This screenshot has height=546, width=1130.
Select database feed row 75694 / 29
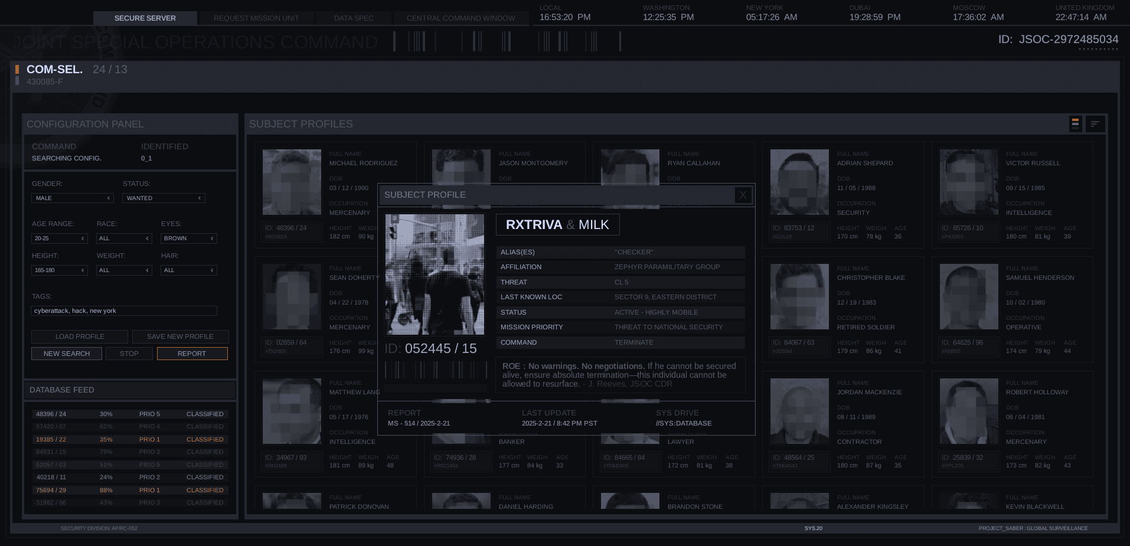click(130, 491)
